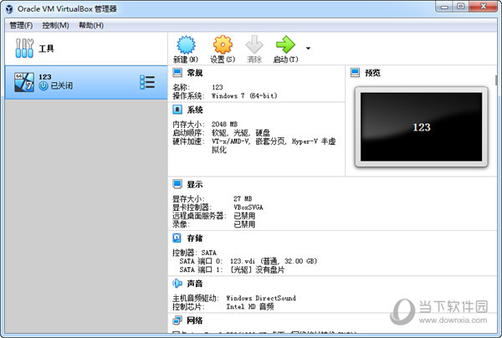Click the 已关闭 status text

click(x=61, y=86)
